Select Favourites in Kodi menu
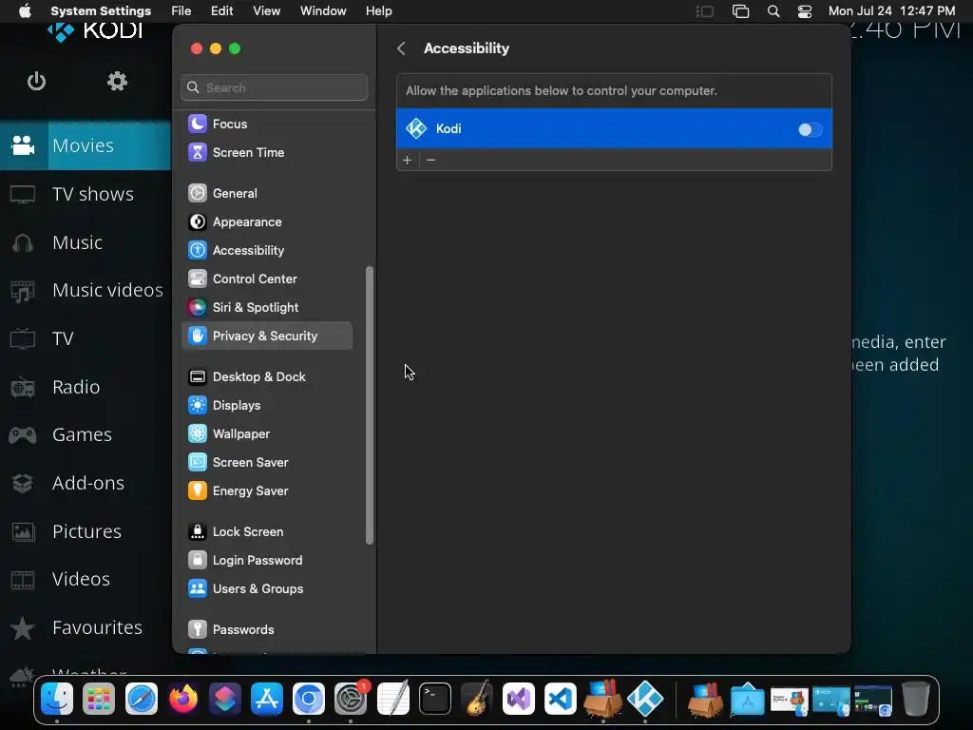 (x=86, y=627)
